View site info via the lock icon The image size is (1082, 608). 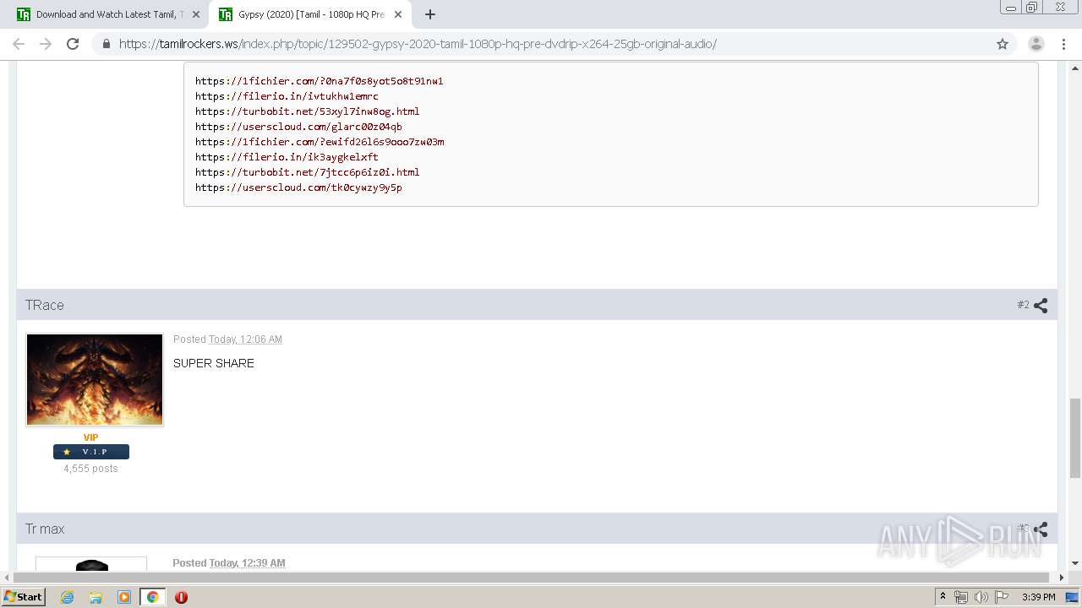coord(106,44)
